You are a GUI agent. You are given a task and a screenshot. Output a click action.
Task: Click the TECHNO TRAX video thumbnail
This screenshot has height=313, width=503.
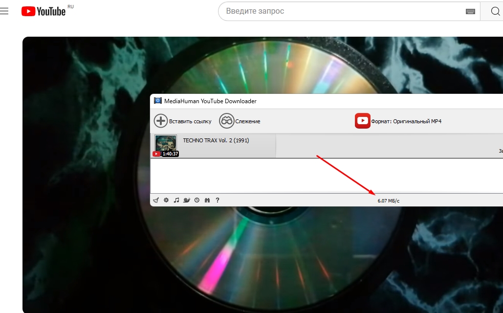(x=166, y=145)
